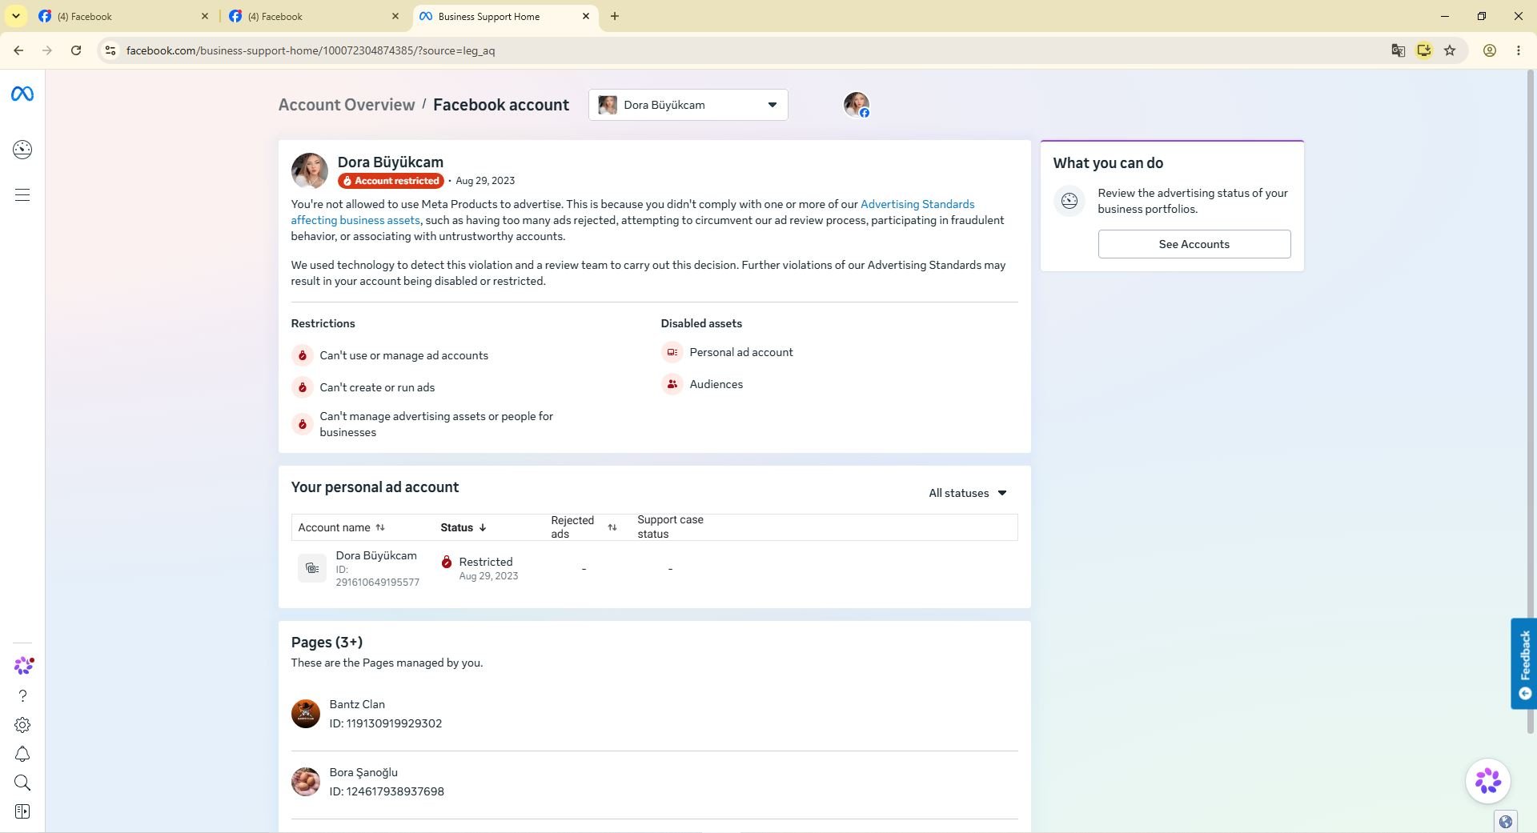Screen dimensions: 1537x833
Task: Click 'Can't use or manage ad accounts' restriction
Action: point(403,355)
